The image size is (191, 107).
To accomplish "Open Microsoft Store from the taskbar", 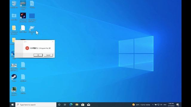I will pos(83,105).
